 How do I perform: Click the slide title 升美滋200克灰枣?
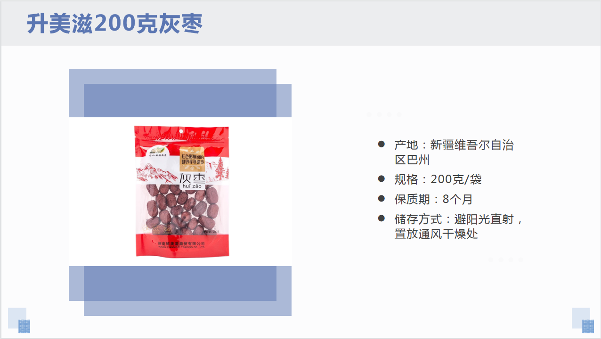pyautogui.click(x=114, y=24)
